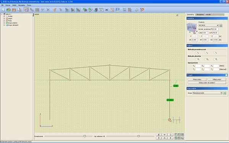The height and width of the screenshot is (143, 229).
Task: Click the Połącz pręty button
Action: coord(197,79)
